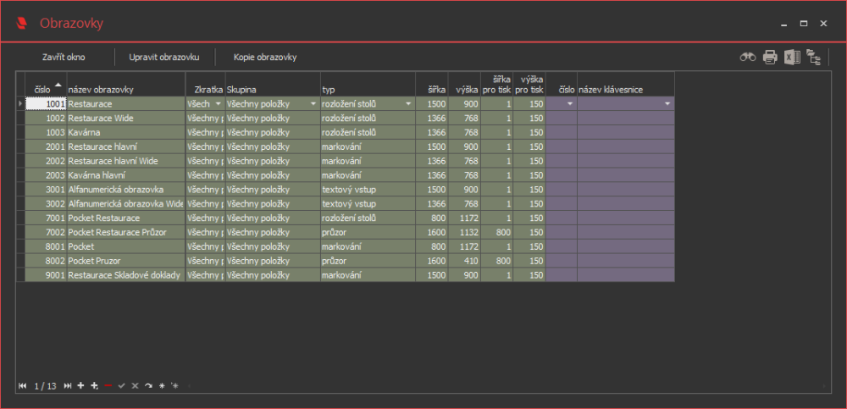This screenshot has width=847, height=409.
Task: Delete record with red minus icon
Action: coord(108,386)
